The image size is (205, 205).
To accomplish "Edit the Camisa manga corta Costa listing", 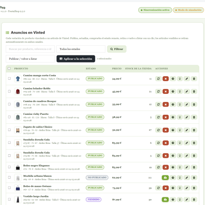I will (x=187, y=78).
